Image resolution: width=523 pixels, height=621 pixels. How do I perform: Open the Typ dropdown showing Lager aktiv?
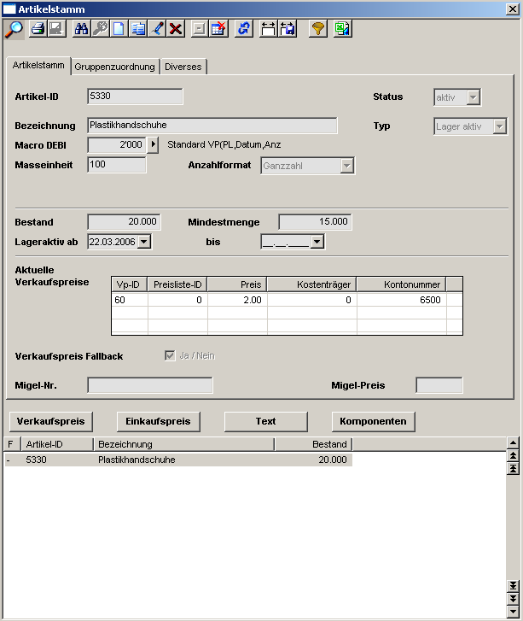pyautogui.click(x=500, y=126)
